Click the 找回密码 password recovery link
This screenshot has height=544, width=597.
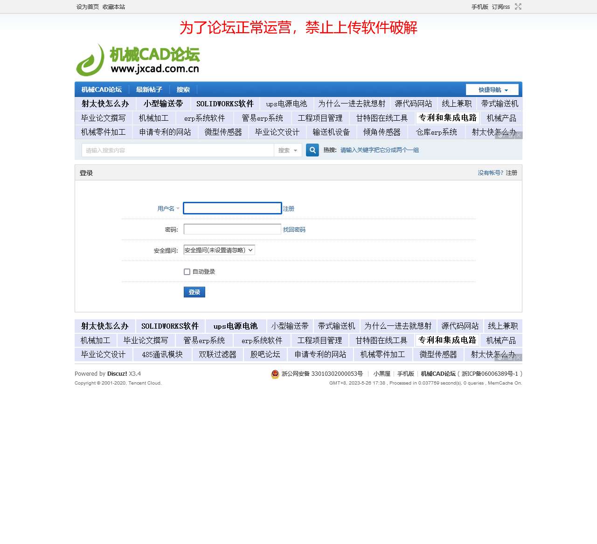tap(295, 229)
